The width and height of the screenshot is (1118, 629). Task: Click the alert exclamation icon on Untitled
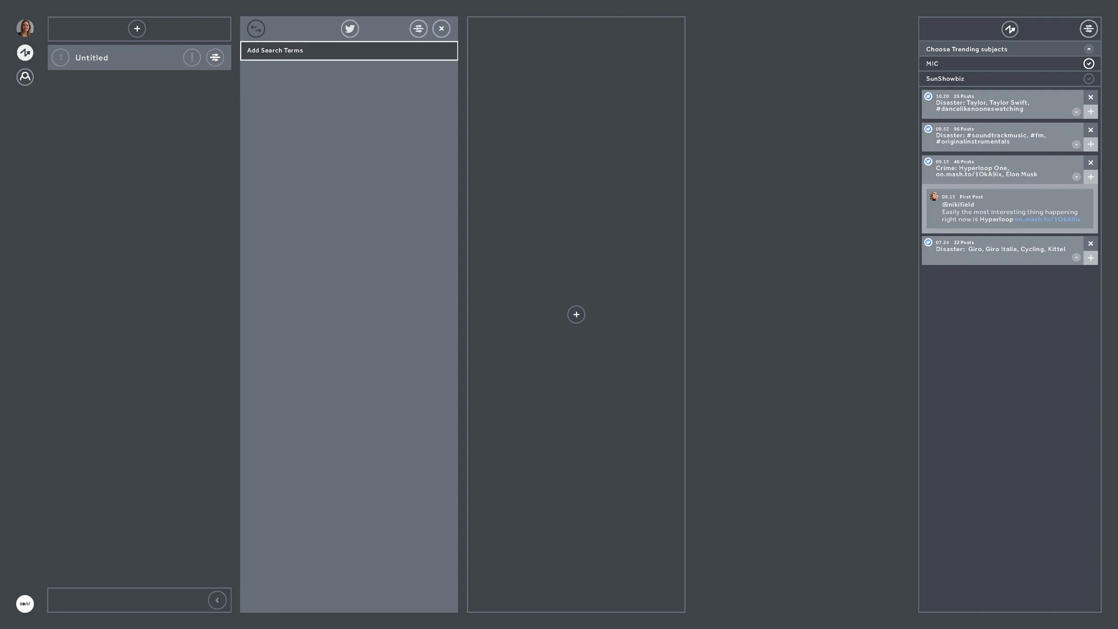click(192, 57)
